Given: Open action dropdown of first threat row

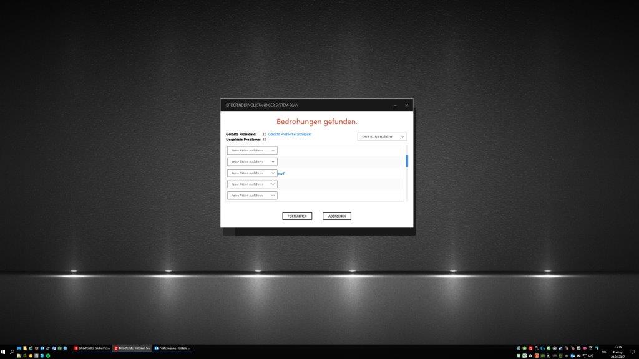Looking at the screenshot, I should pyautogui.click(x=252, y=151).
